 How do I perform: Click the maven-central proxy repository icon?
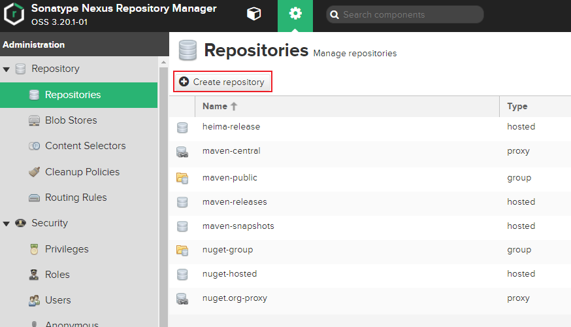click(x=182, y=152)
